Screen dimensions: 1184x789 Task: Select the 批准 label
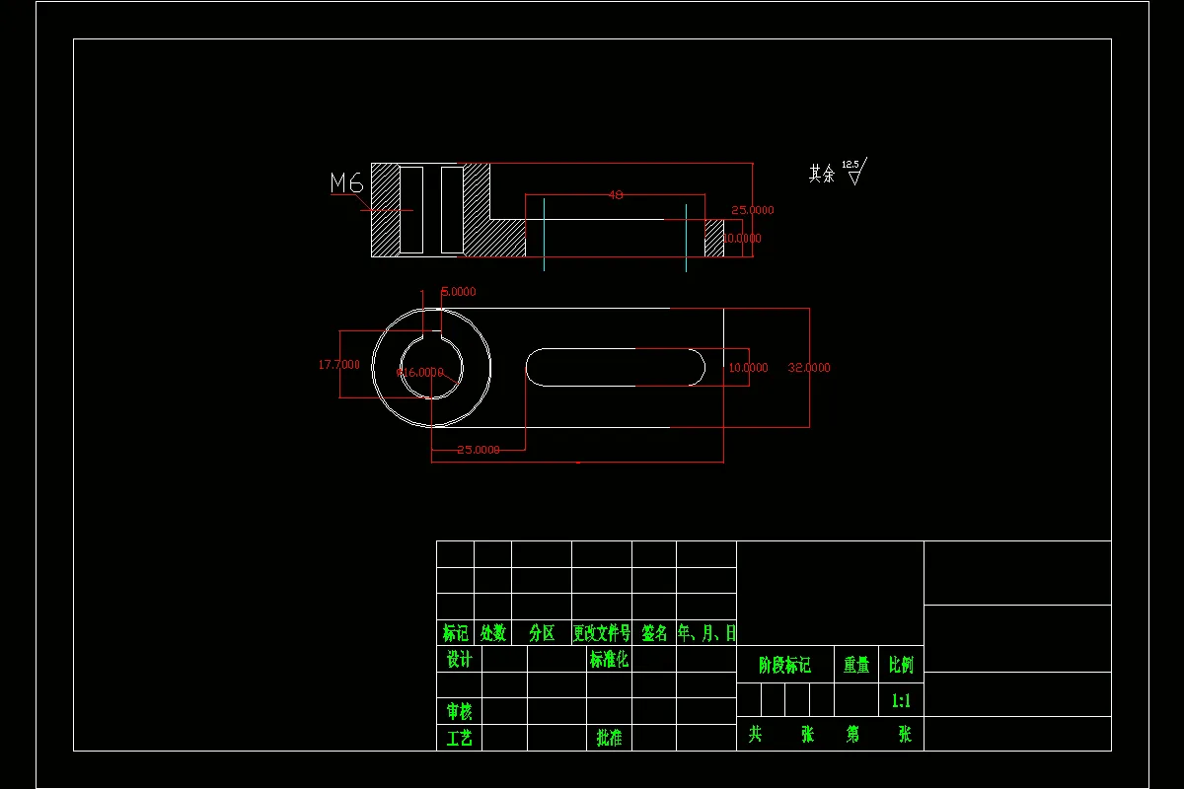coord(610,738)
